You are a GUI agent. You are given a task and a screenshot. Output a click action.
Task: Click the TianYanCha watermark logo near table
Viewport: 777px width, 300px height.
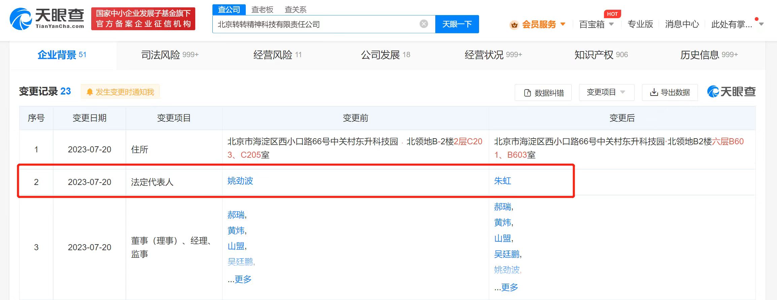click(x=731, y=92)
